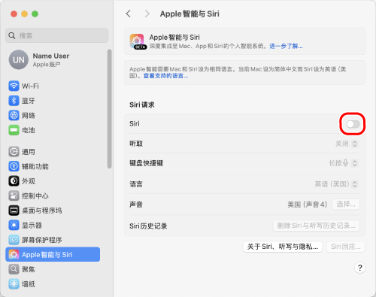
Task: Select 外观 label in sidebar
Action: [x=29, y=181]
